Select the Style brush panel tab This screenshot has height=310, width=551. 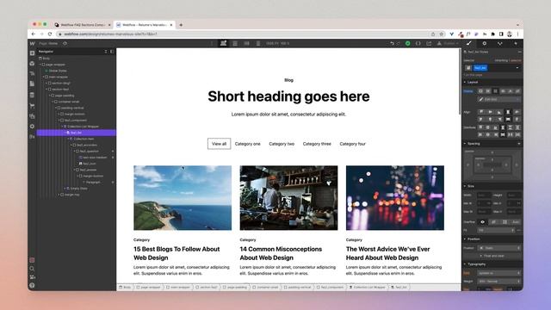(468, 43)
